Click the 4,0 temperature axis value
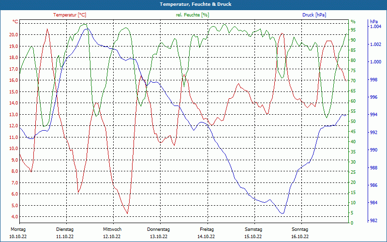 pyautogui.click(x=15, y=217)
